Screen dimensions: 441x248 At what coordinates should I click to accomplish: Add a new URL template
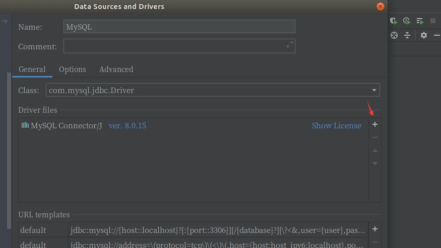coord(374,229)
